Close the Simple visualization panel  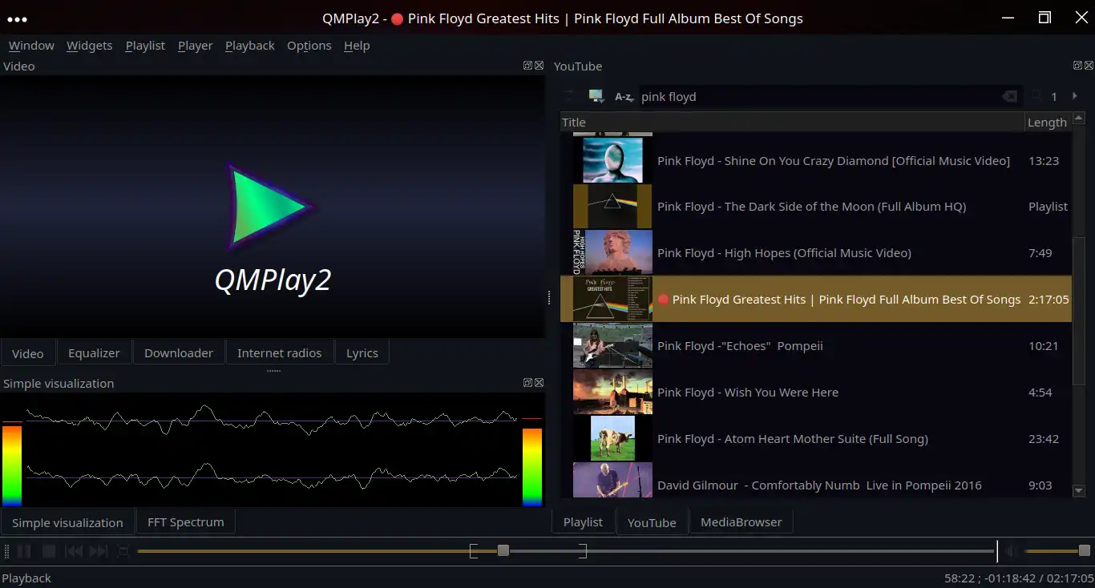click(x=539, y=383)
